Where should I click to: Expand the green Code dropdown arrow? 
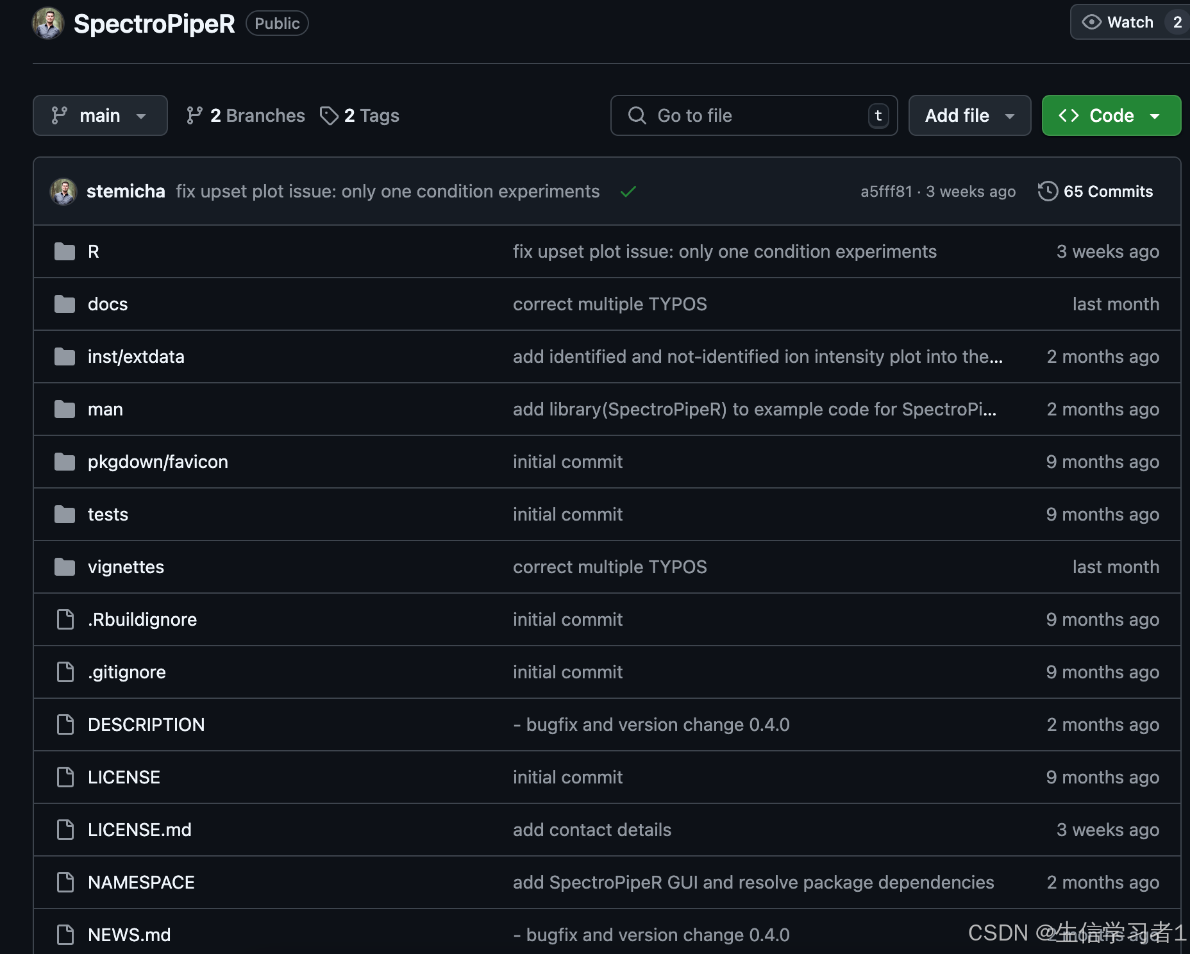coord(1155,116)
